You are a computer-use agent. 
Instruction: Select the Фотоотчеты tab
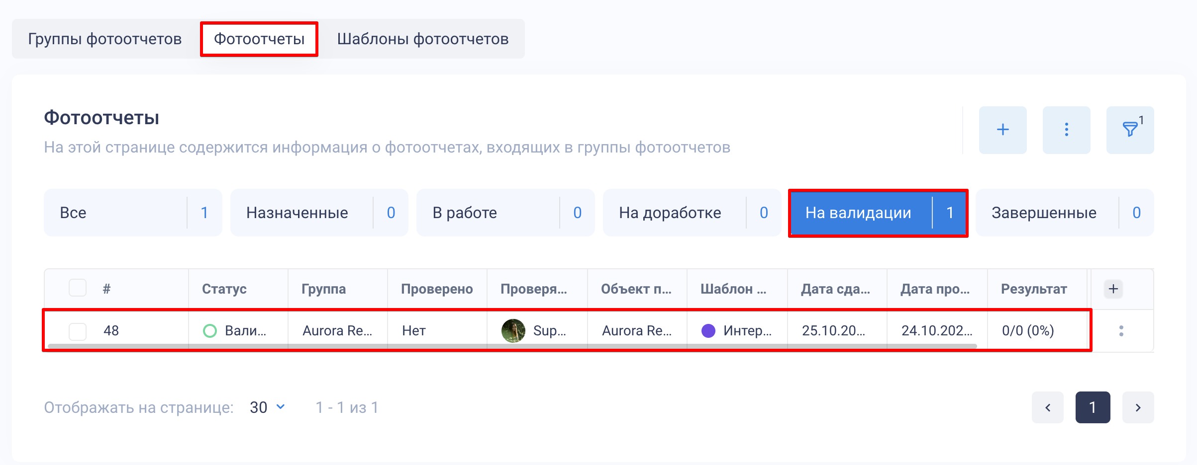click(259, 39)
